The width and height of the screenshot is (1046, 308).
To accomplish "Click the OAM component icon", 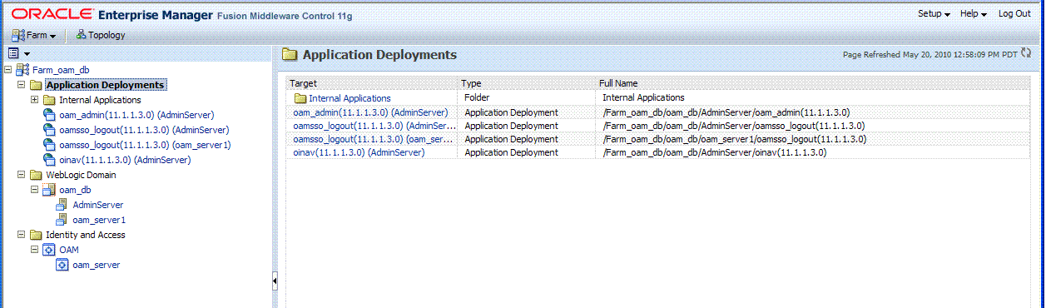I will (x=48, y=250).
